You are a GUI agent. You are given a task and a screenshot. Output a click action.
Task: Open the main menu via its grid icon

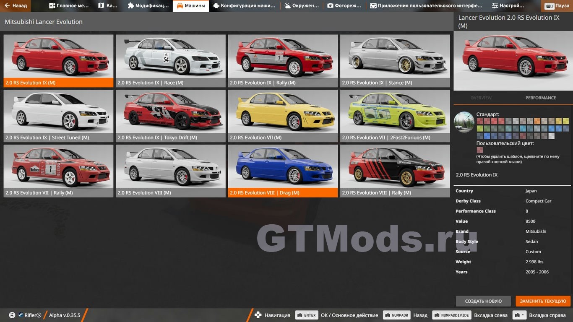(x=52, y=6)
